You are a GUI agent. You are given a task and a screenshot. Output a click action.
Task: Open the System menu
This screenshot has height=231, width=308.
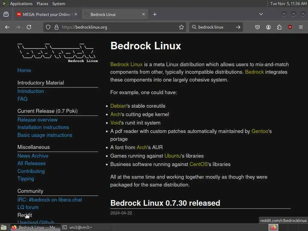pyautogui.click(x=59, y=4)
